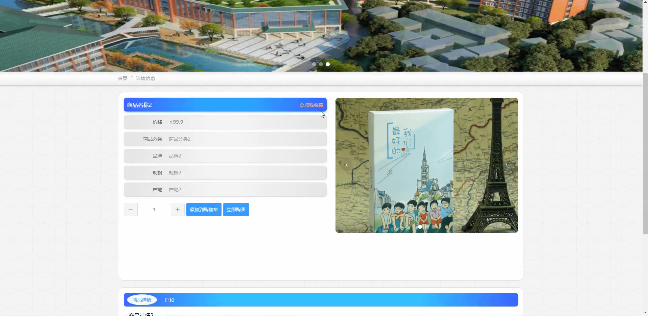Select the second banner carousel dot
The width and height of the screenshot is (648, 316).
[321, 64]
